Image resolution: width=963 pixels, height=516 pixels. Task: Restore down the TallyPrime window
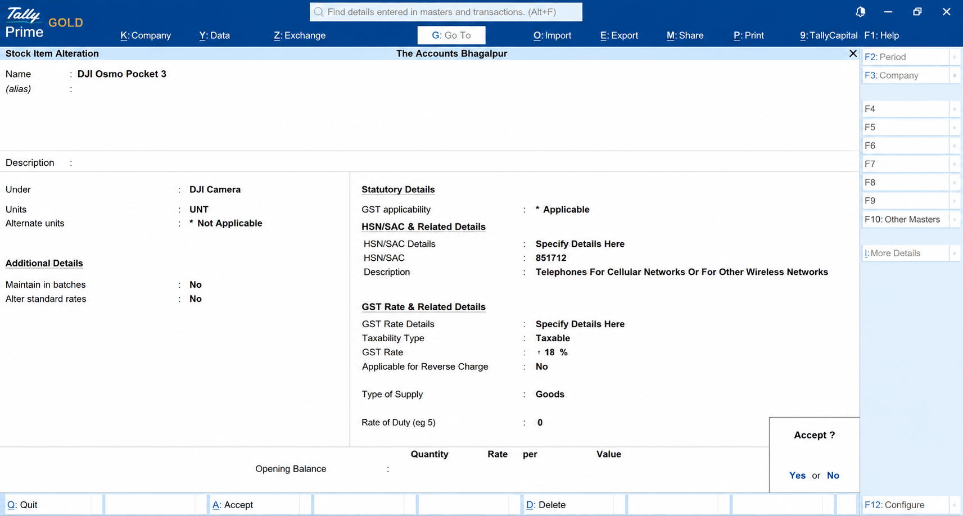(917, 12)
